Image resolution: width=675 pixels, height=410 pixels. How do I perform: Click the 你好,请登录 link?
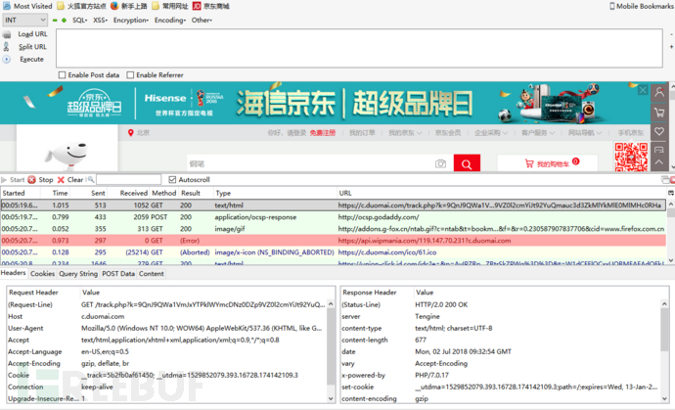[x=288, y=133]
